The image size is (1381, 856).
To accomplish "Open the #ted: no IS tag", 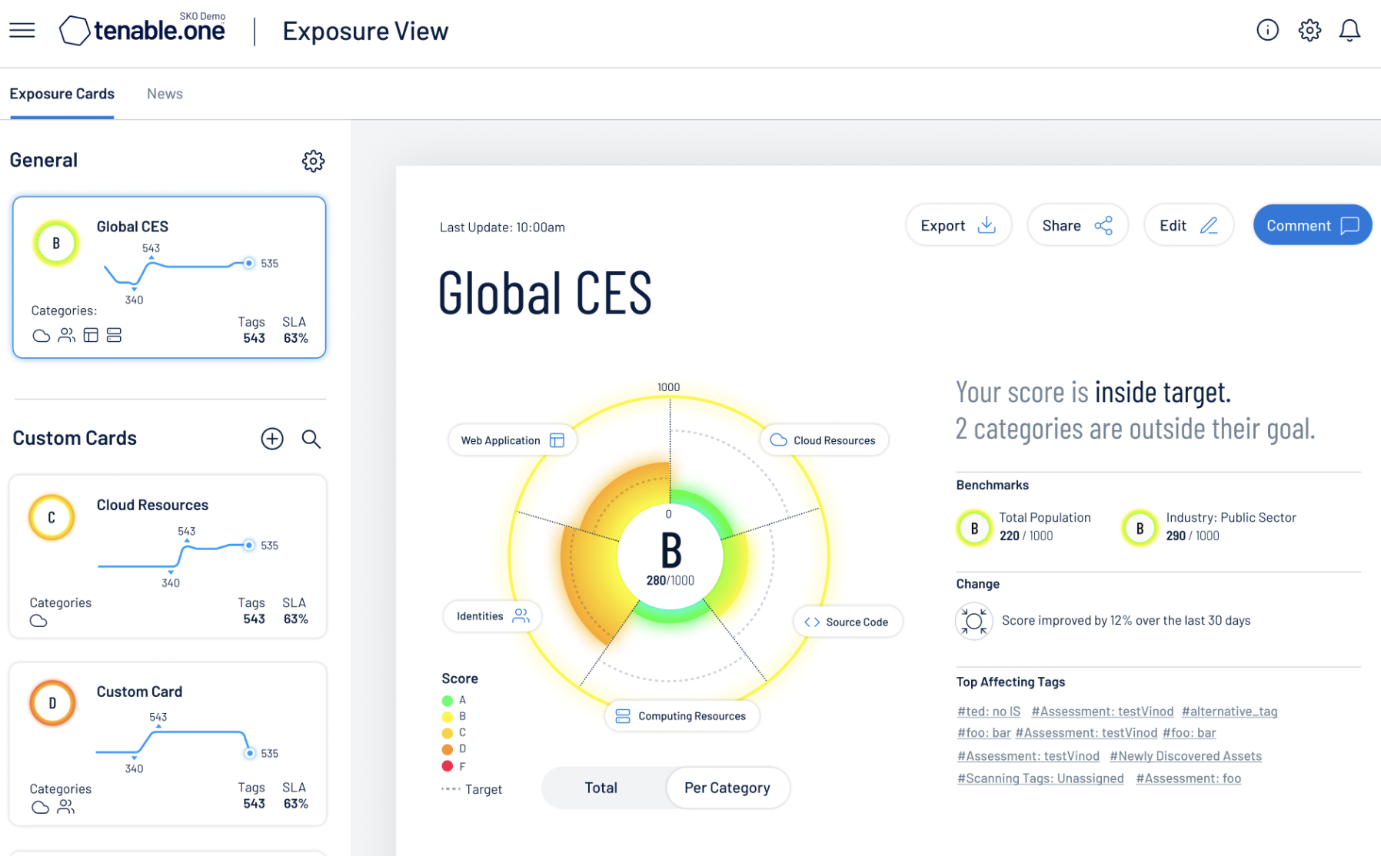I will 989,712.
